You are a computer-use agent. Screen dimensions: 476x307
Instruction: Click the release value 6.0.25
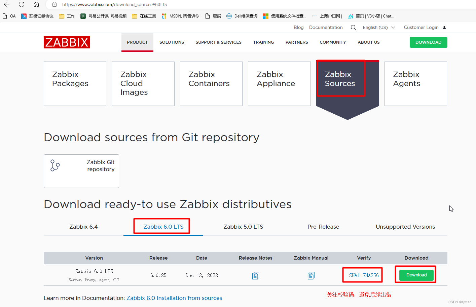click(158, 275)
